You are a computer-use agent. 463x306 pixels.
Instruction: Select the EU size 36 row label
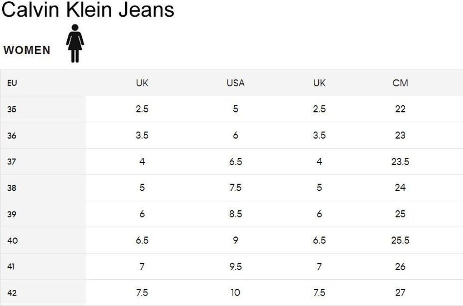point(12,136)
